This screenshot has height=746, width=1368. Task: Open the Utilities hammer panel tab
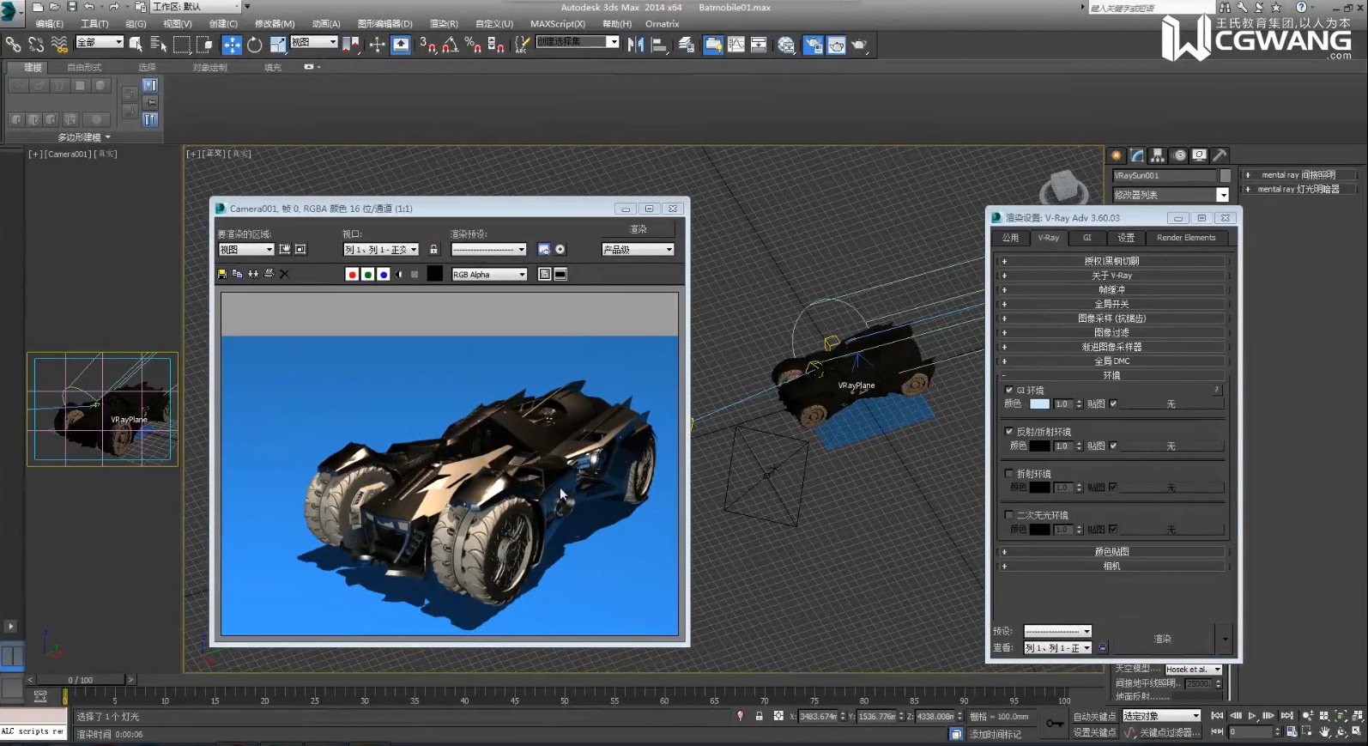(1220, 155)
